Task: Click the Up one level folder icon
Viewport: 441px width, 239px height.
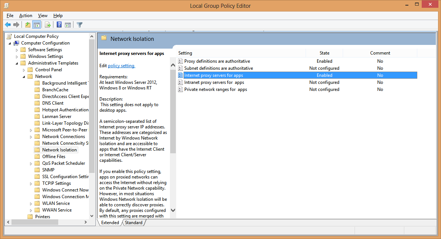Action: pos(27,25)
